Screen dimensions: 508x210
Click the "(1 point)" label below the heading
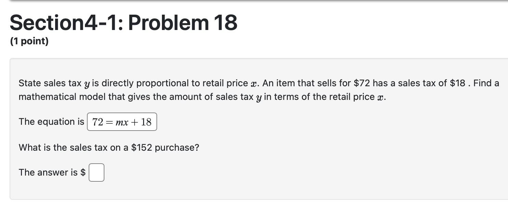(29, 42)
